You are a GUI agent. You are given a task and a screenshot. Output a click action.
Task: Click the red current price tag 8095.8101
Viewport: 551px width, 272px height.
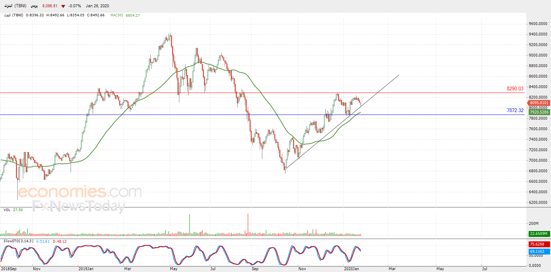point(539,103)
